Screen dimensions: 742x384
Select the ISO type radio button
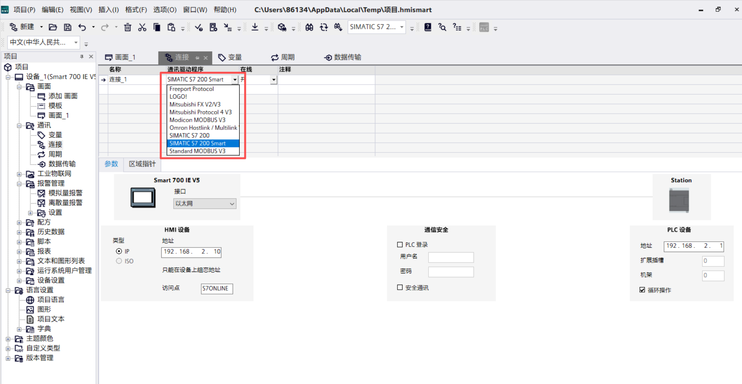119,261
